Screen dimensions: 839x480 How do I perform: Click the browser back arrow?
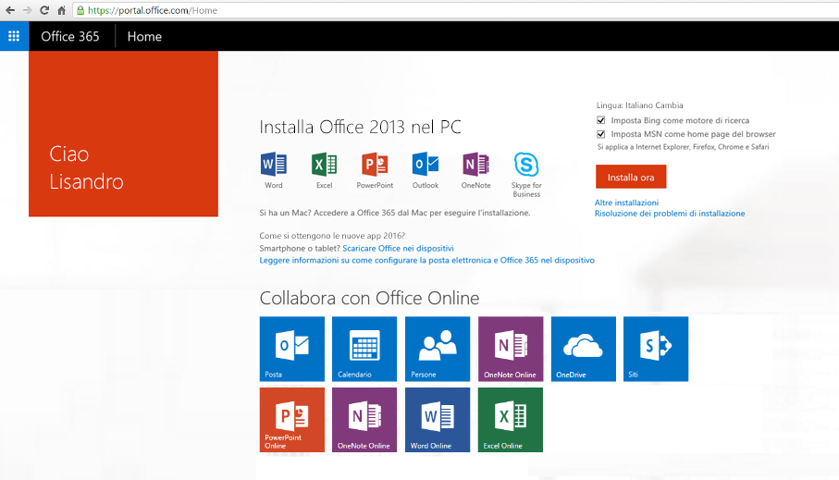pyautogui.click(x=10, y=10)
